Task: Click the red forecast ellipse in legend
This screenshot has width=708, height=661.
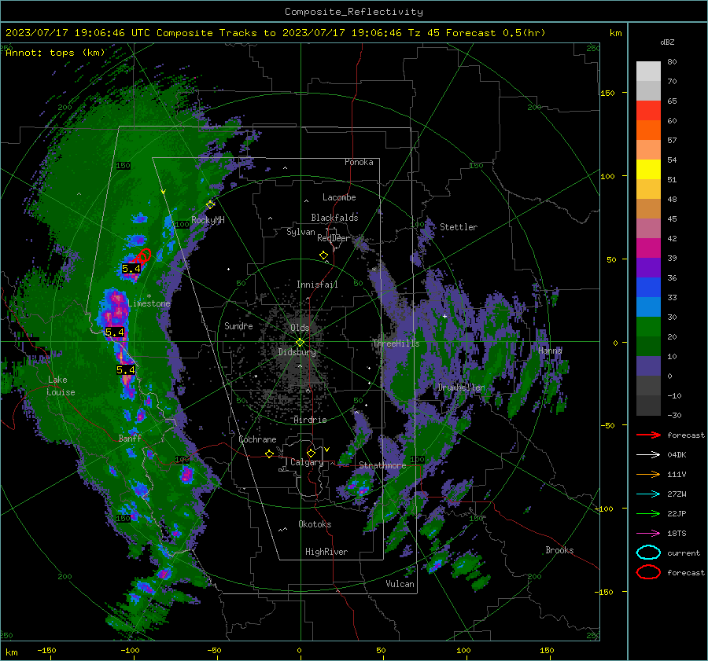Action: coord(648,572)
